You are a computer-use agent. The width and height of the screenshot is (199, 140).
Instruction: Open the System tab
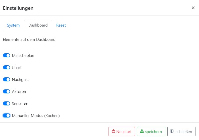coord(13,25)
